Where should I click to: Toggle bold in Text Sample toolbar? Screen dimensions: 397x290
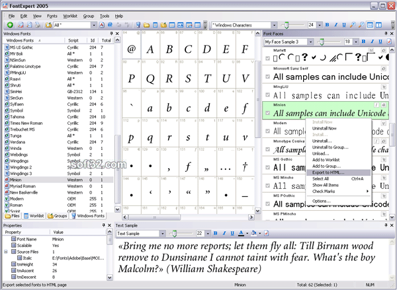(216, 233)
